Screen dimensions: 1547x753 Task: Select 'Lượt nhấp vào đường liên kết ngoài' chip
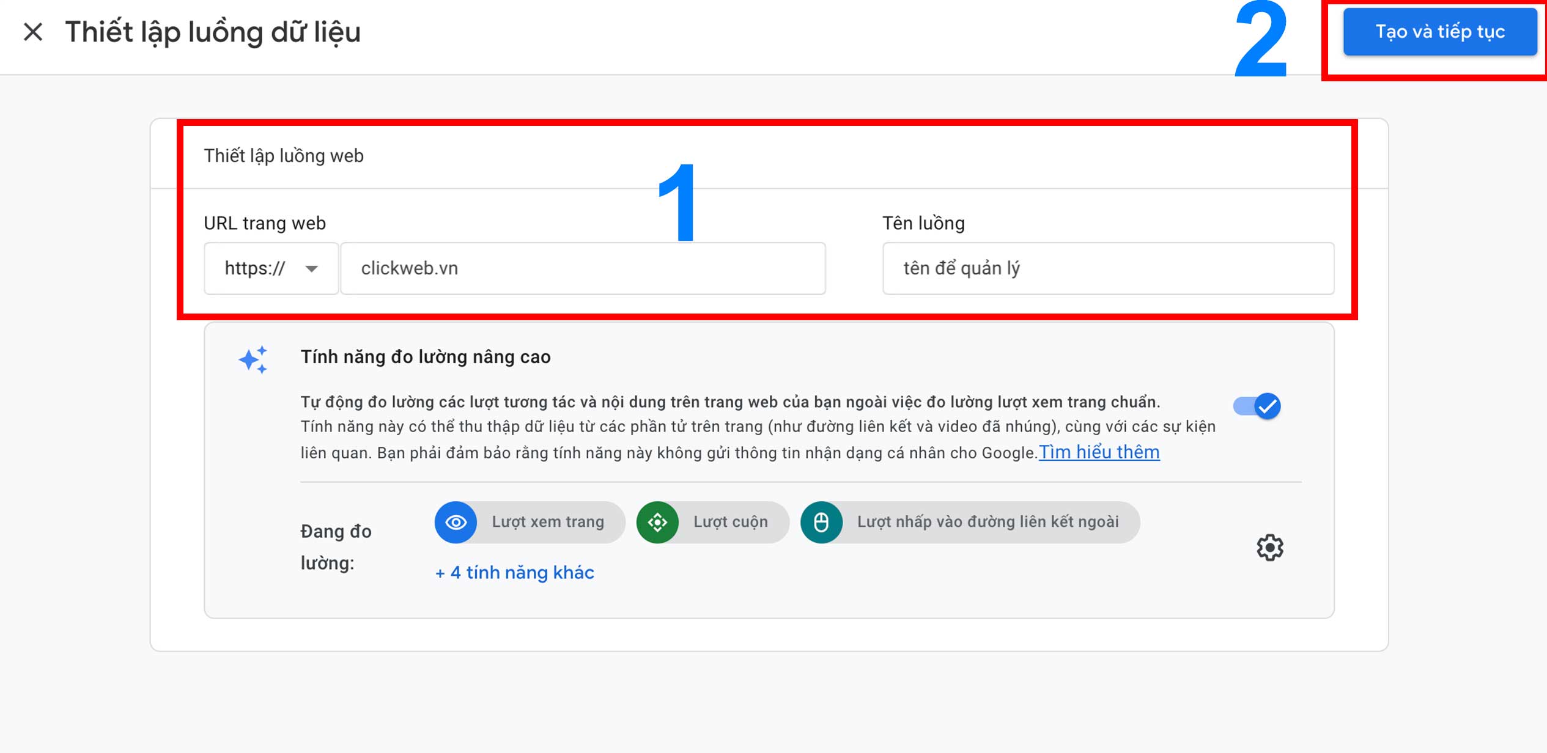[x=988, y=522]
